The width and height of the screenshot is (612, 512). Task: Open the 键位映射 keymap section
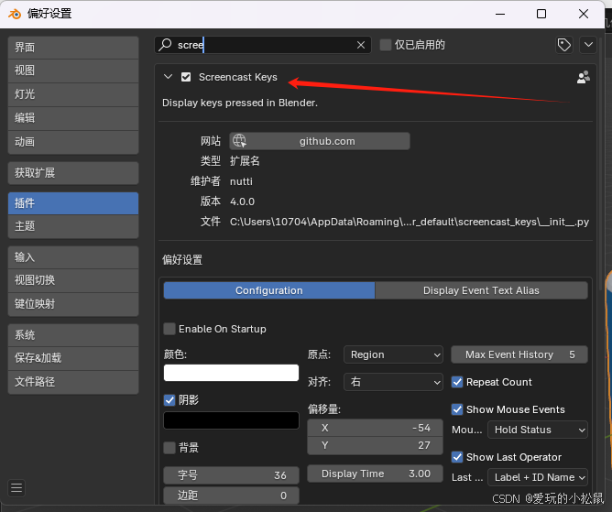pyautogui.click(x=73, y=304)
